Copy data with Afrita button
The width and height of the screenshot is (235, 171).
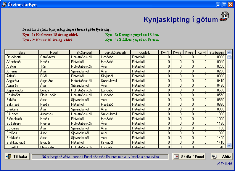[x=221, y=156]
